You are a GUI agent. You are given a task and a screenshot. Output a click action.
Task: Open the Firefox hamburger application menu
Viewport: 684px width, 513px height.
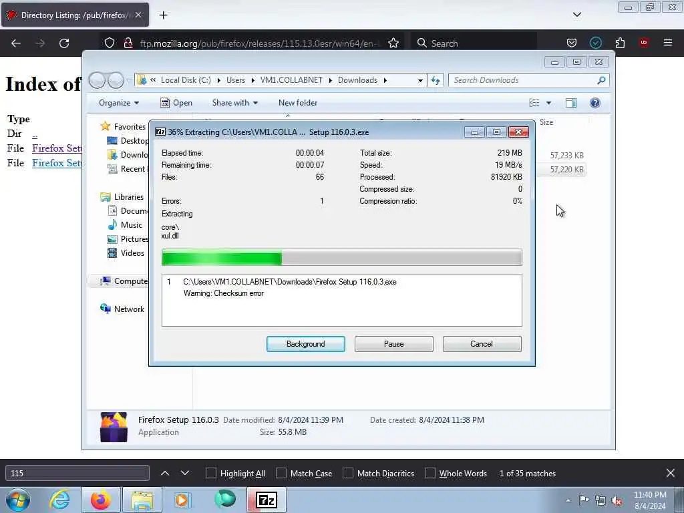pyautogui.click(x=668, y=43)
